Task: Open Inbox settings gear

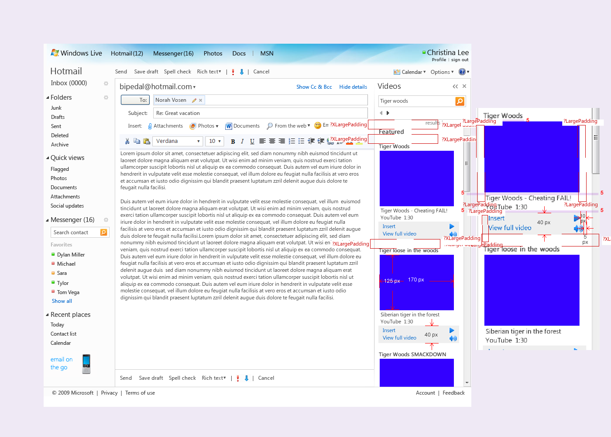Action: (106, 83)
